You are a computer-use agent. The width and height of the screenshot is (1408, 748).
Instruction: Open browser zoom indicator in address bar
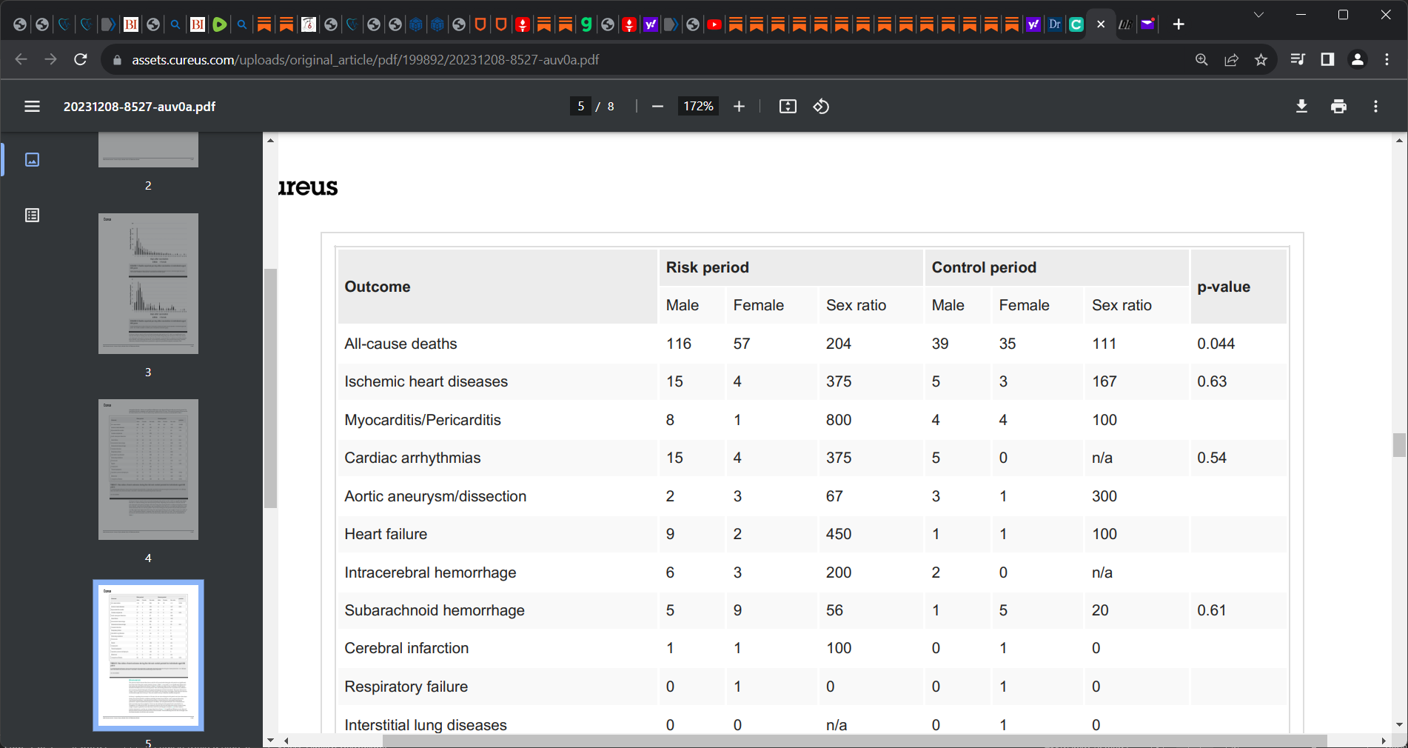(1201, 60)
